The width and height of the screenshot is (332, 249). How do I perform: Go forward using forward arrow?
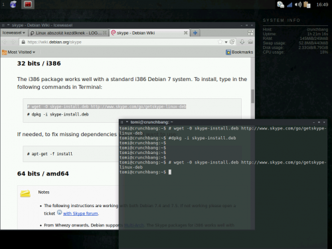(x=13, y=42)
